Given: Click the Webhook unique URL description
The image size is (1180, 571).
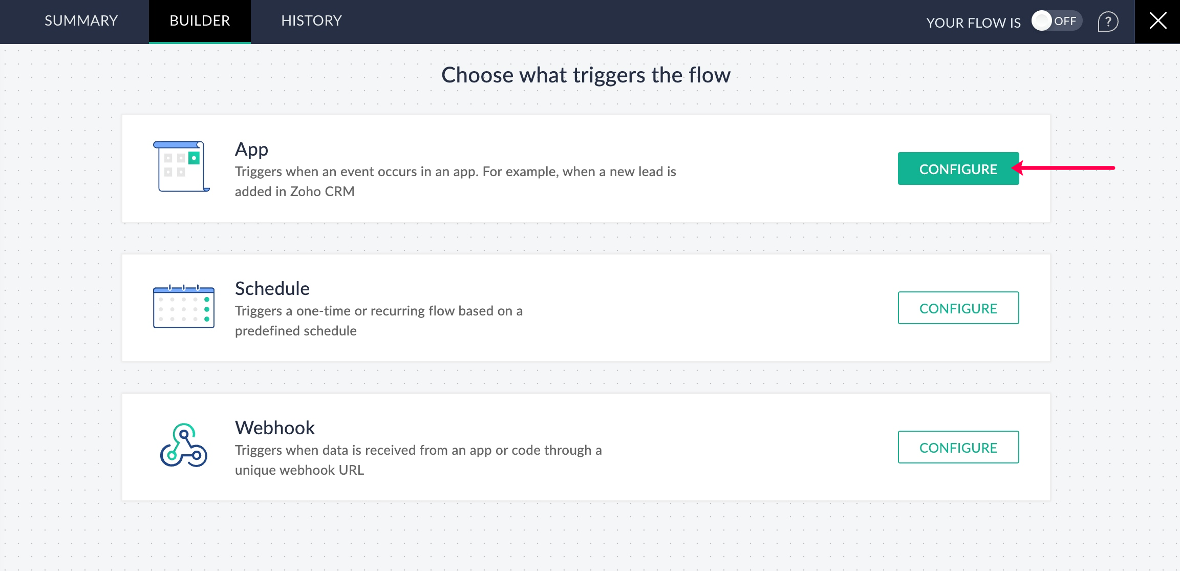Looking at the screenshot, I should (418, 460).
